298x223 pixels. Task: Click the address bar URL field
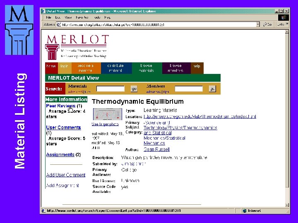159,24
